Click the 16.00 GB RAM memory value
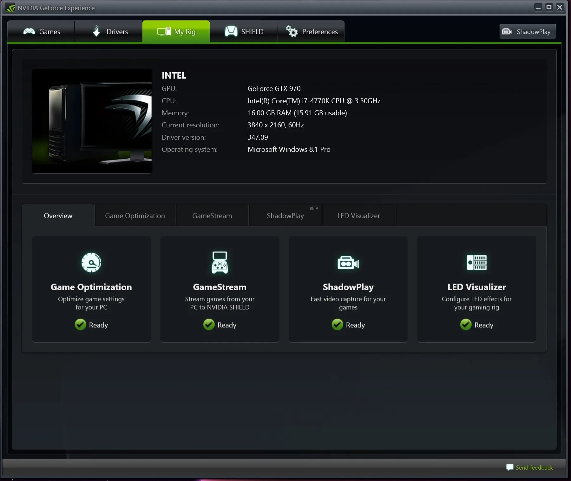Screen dimensions: 571x481 point(297,113)
